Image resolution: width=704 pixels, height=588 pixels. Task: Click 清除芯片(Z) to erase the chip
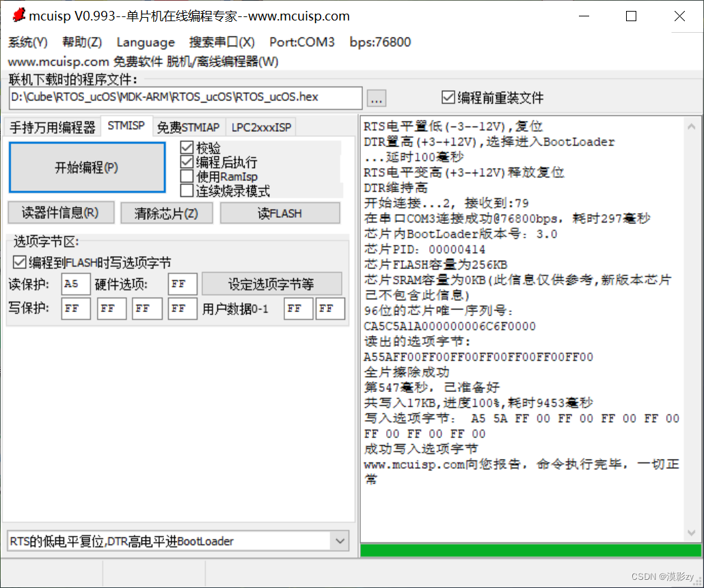[166, 212]
